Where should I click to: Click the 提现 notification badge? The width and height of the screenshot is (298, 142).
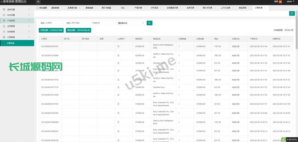280,2
